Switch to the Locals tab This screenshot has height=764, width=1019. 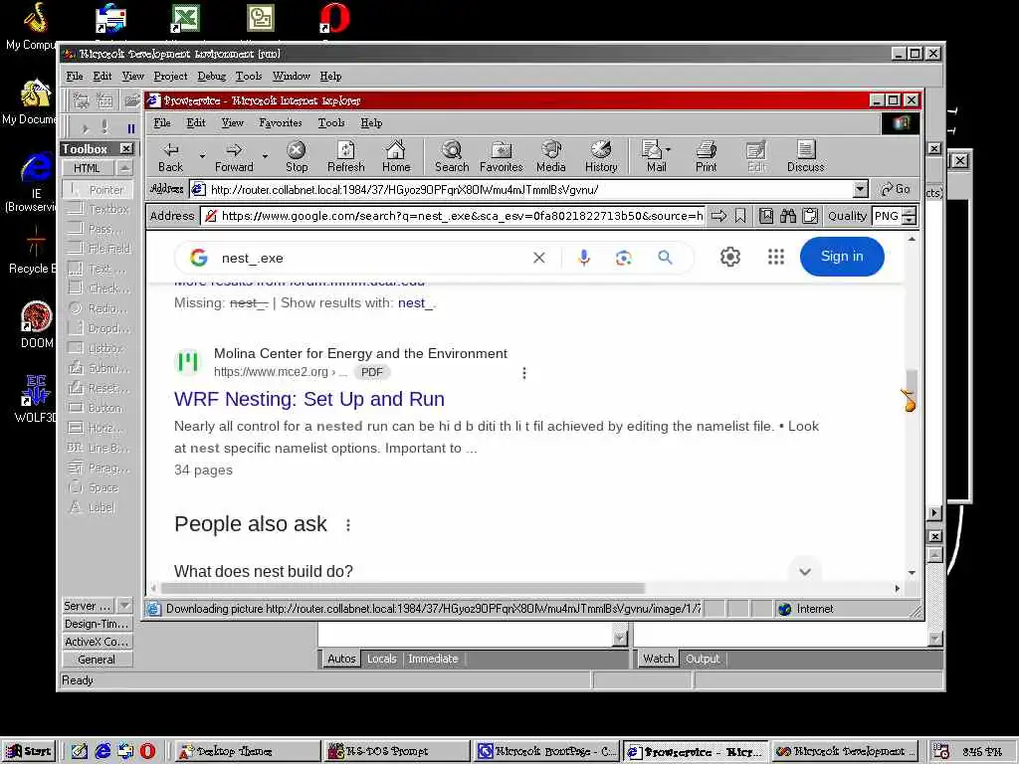point(381,659)
